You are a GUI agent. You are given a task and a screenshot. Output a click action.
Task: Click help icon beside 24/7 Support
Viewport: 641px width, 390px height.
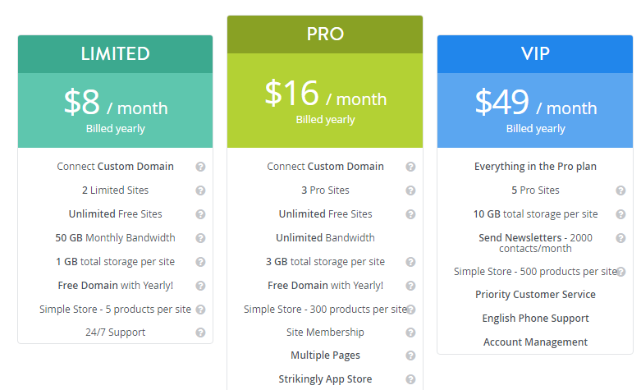click(x=200, y=333)
